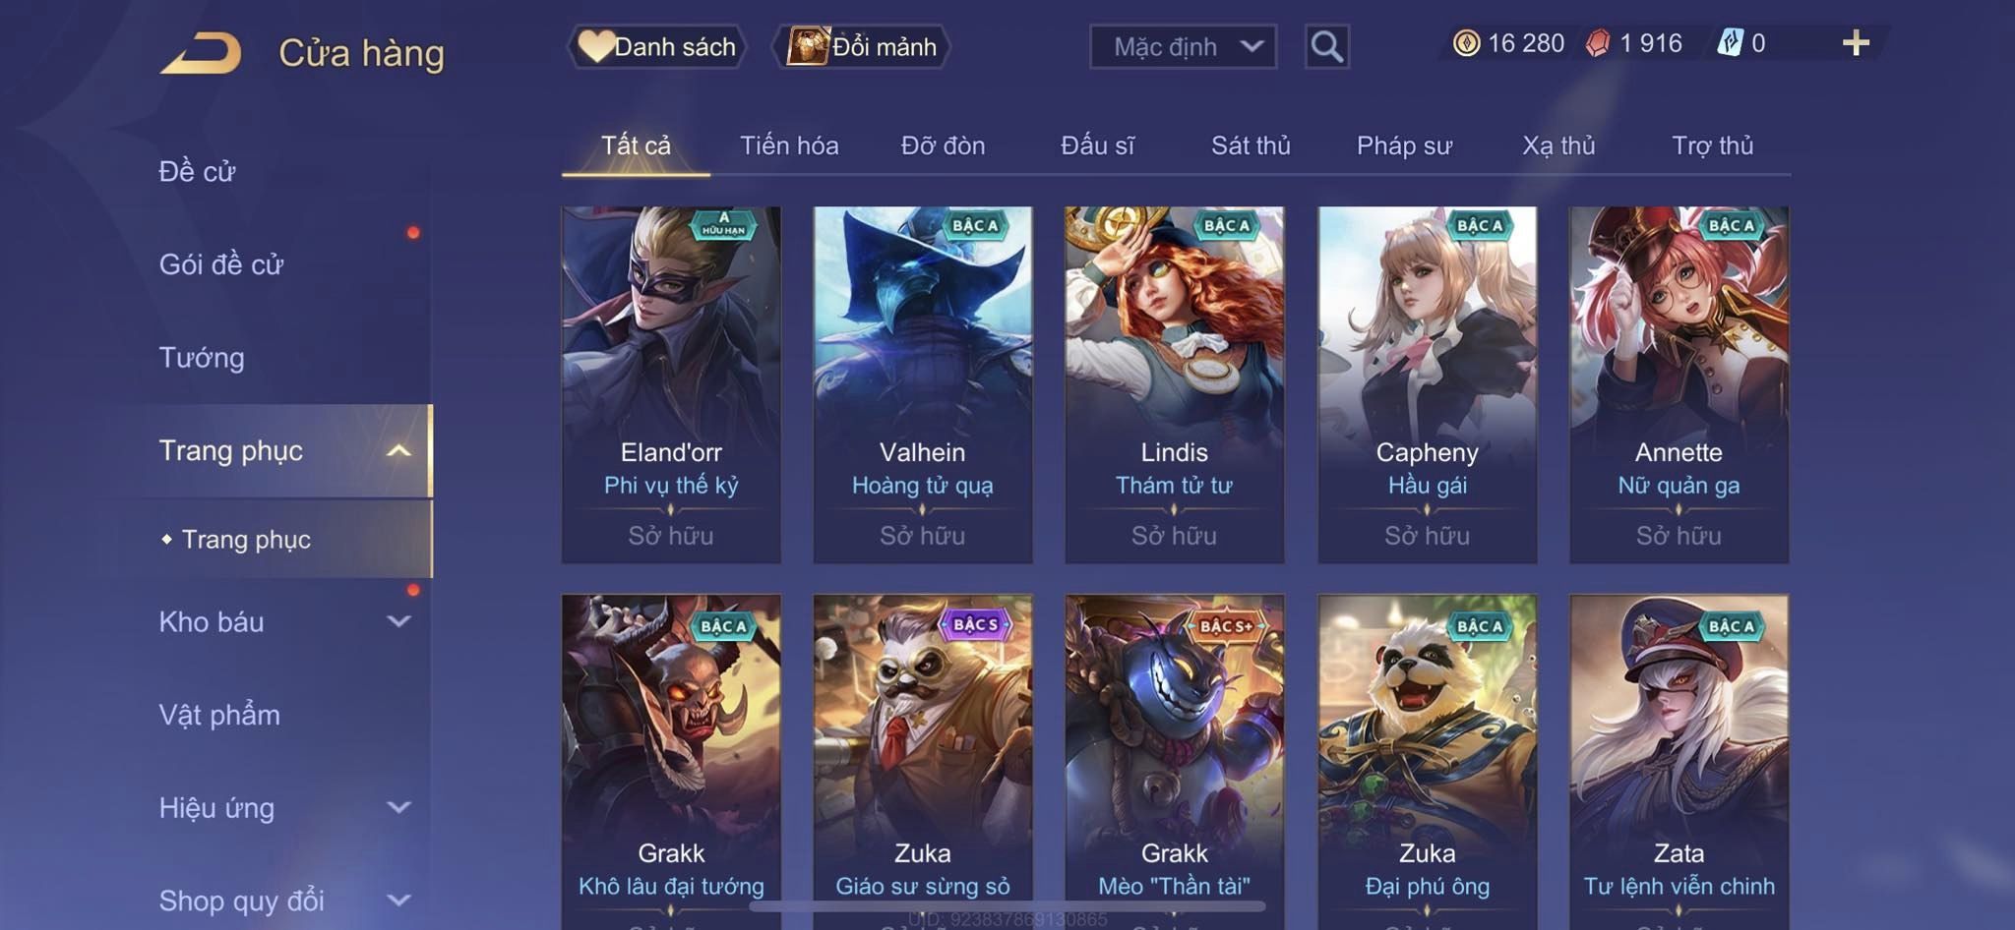This screenshot has height=930, width=2015.
Task: Switch to the Tiến hóa tab
Action: coord(789,145)
